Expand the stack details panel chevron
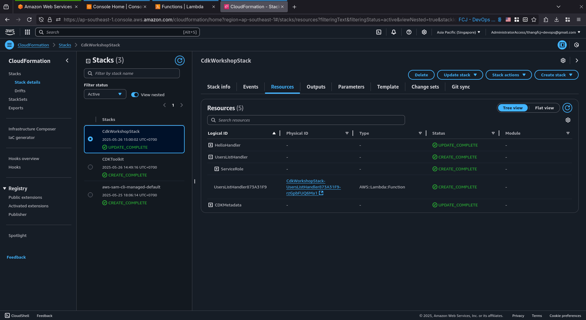This screenshot has height=320, width=586. pyautogui.click(x=577, y=60)
